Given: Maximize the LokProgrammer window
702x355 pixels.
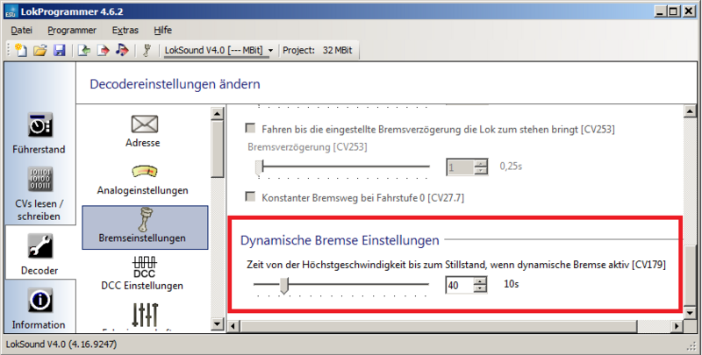Looking at the screenshot, I should tap(674, 11).
